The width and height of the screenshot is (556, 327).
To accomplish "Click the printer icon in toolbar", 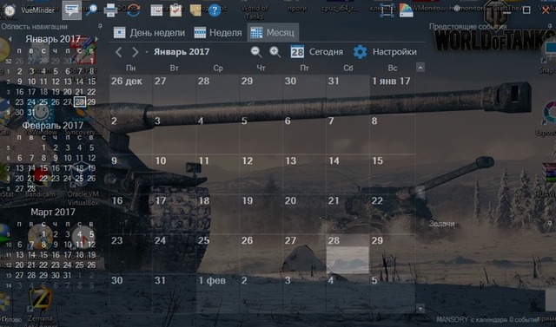I will coord(110,10).
